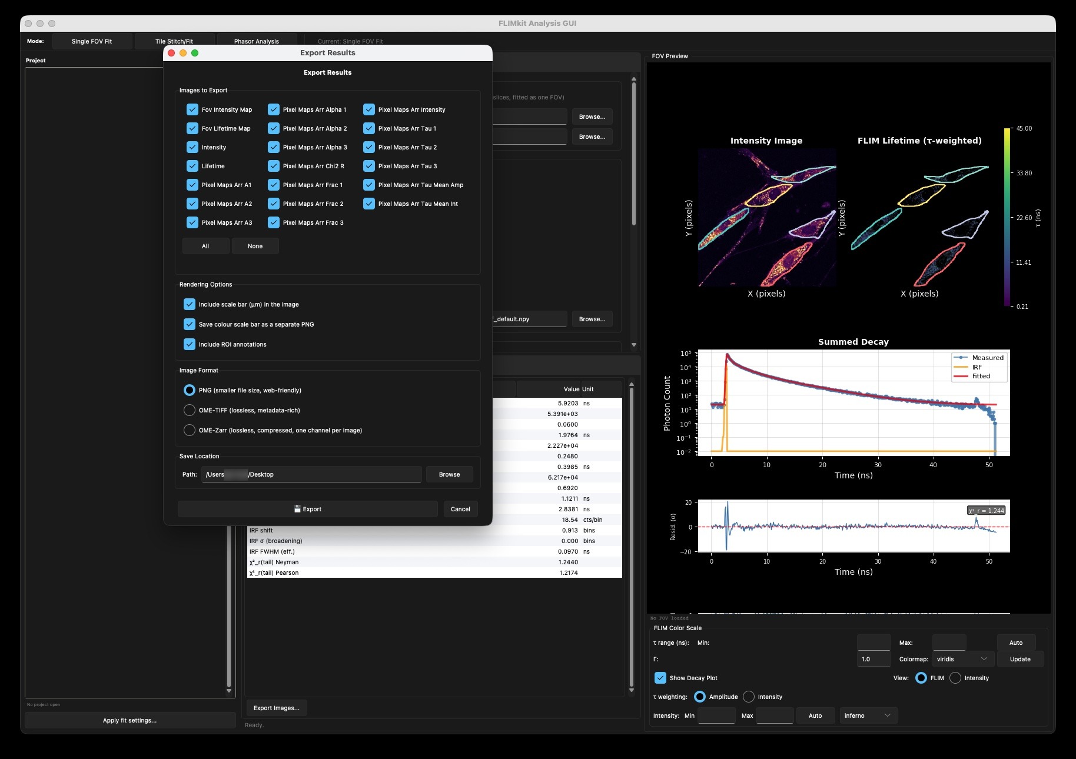Click the scroll-up arrow in settings panel
This screenshot has width=1076, height=759.
coord(634,79)
